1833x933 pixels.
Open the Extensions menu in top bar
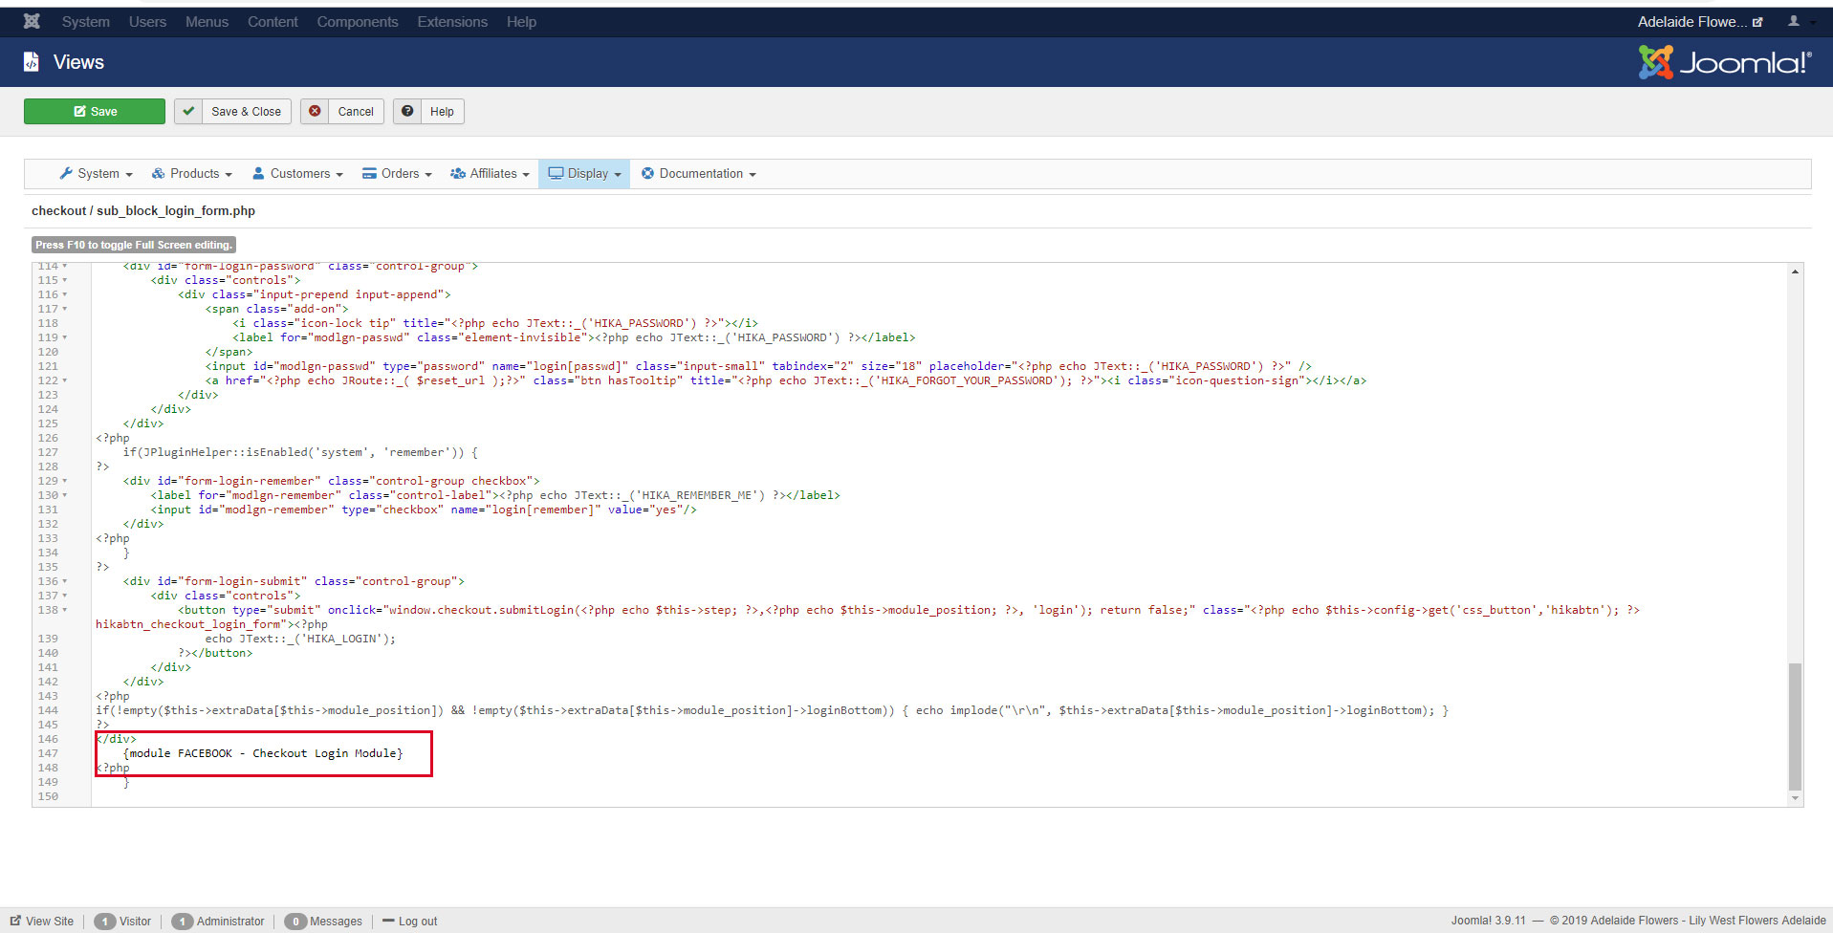[452, 21]
